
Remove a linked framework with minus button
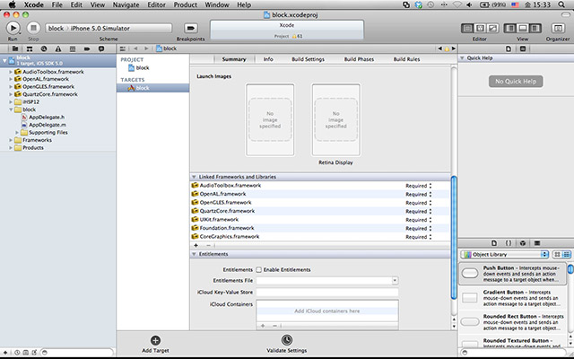208,245
